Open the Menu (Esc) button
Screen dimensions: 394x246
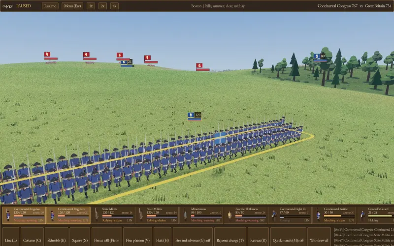[72, 6]
